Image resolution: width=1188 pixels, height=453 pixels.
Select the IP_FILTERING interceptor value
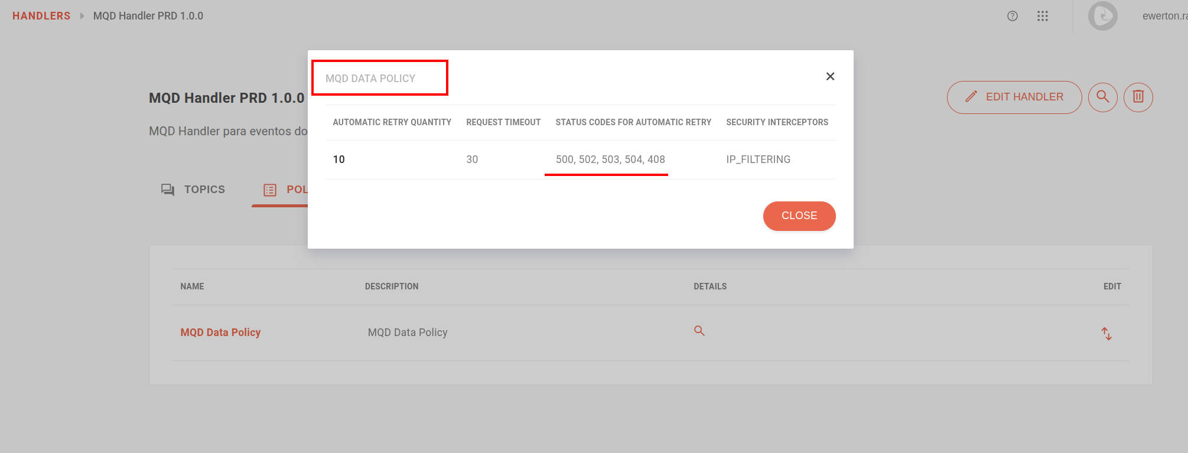click(x=758, y=159)
